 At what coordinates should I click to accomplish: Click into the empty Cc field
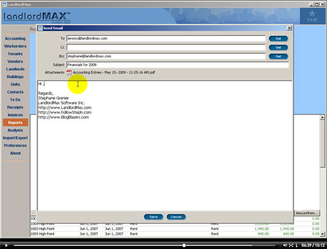(166, 47)
